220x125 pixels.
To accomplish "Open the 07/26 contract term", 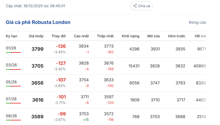I will click(x=11, y=99).
